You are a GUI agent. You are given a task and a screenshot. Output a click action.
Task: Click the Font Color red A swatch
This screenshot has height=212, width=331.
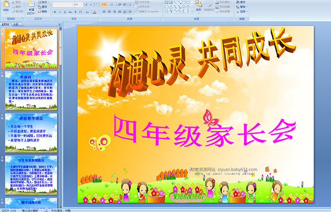tap(95, 12)
